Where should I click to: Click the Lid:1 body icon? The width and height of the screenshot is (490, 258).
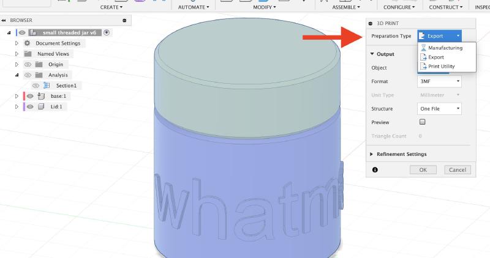point(41,107)
